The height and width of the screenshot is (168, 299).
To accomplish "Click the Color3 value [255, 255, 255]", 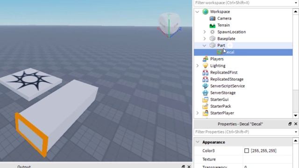I will pos(263,151).
